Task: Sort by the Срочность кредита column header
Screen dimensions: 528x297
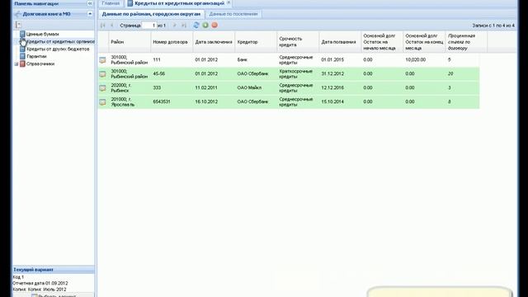Action: pos(298,42)
